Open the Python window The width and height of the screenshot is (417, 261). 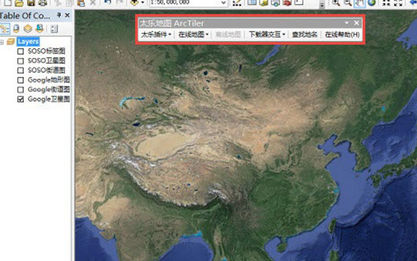click(x=299, y=3)
